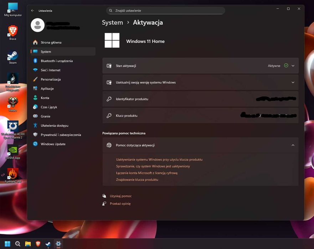Click the Znajdź ustawienie search field
The image size is (314, 249).
(x=166, y=11)
